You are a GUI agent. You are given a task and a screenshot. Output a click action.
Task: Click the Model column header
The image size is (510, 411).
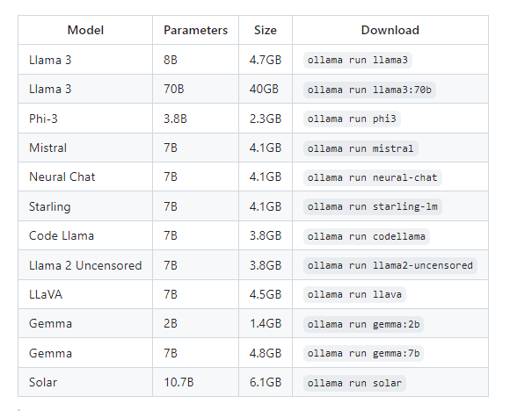pos(85,30)
